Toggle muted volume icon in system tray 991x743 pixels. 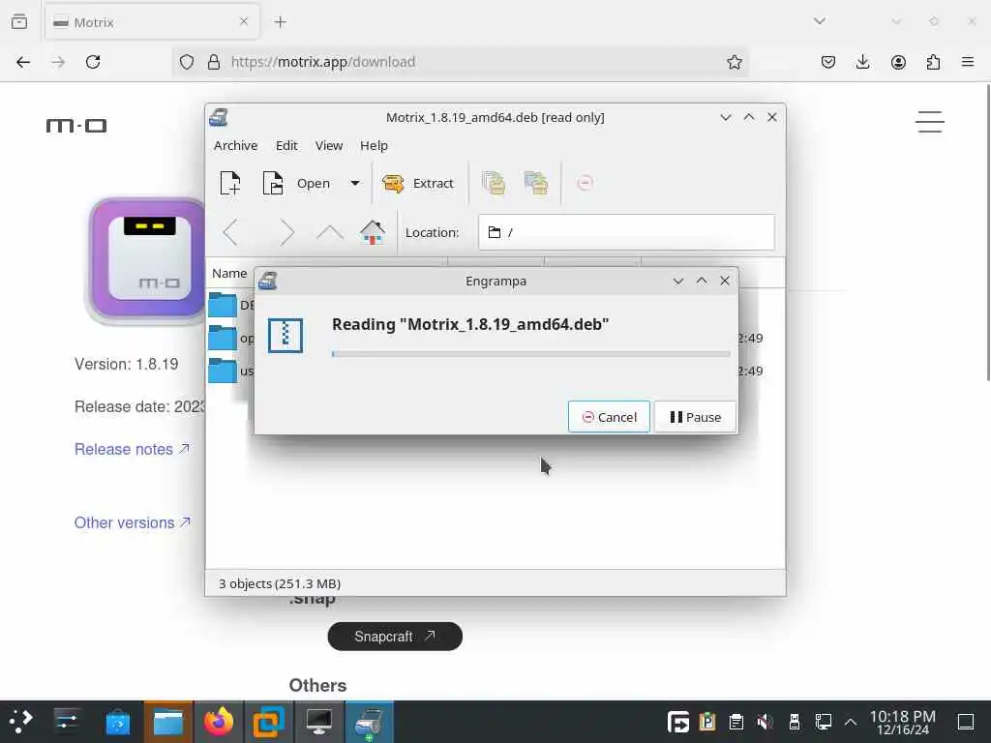765,722
